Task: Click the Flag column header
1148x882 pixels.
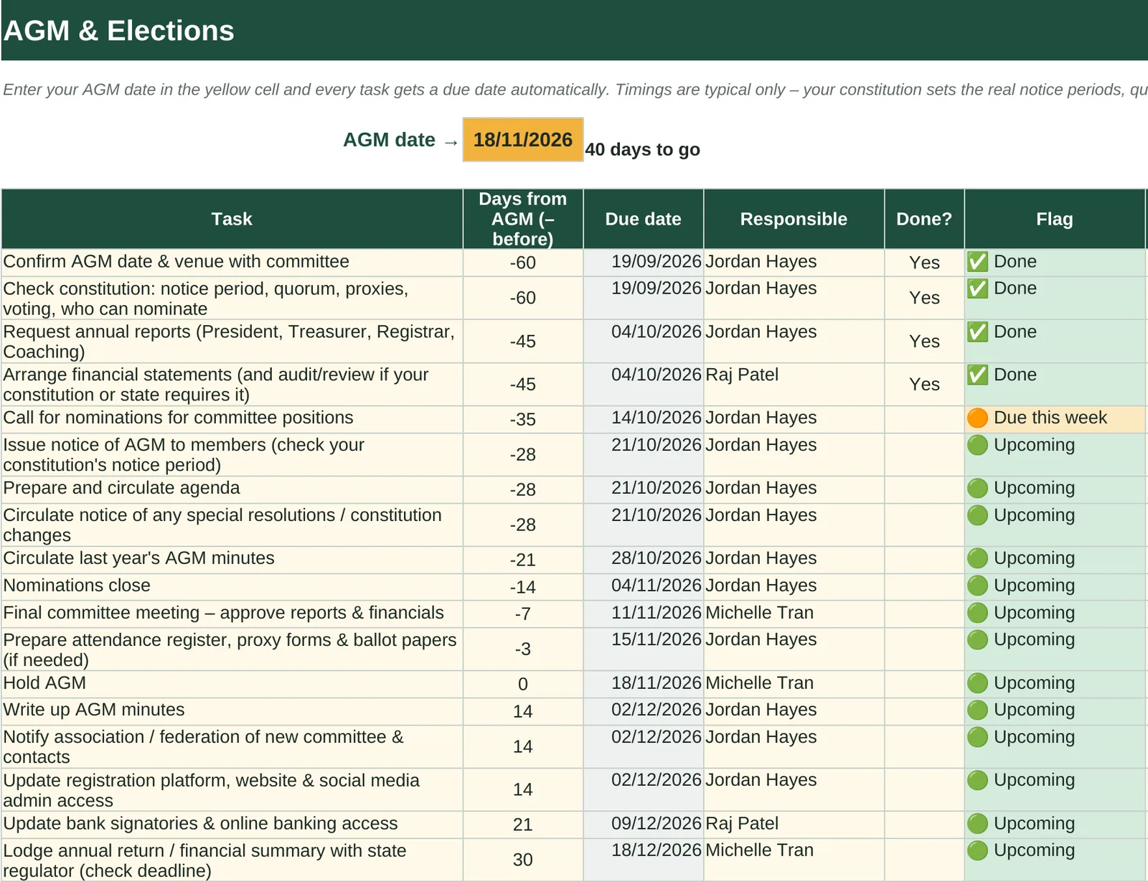Action: tap(1054, 219)
